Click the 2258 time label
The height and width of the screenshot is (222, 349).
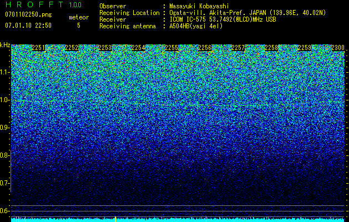pyautogui.click(x=271, y=48)
